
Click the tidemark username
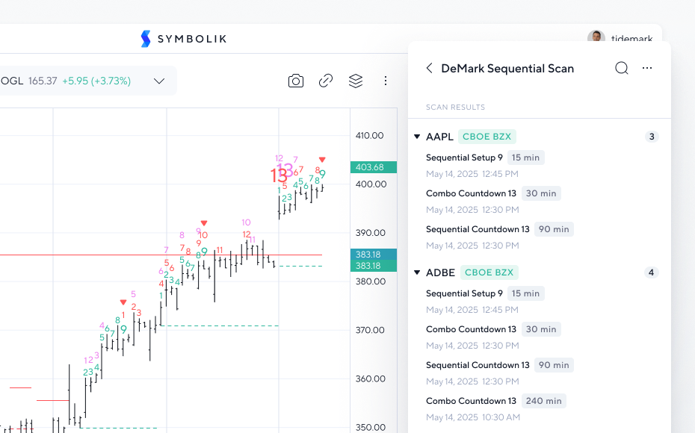631,39
